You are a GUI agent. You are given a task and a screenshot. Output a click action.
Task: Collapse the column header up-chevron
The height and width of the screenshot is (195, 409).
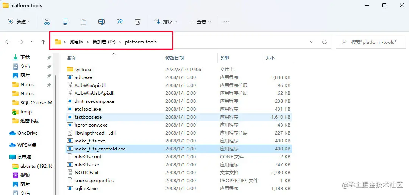114,54
